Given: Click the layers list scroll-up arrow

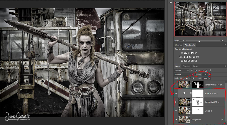Looking at the screenshot, I should (226, 82).
